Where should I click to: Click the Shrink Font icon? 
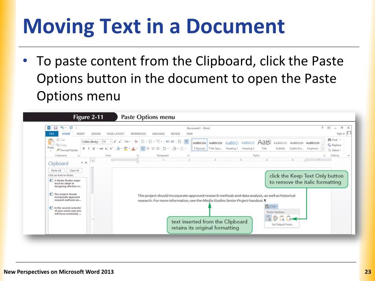pyautogui.click(x=120, y=142)
